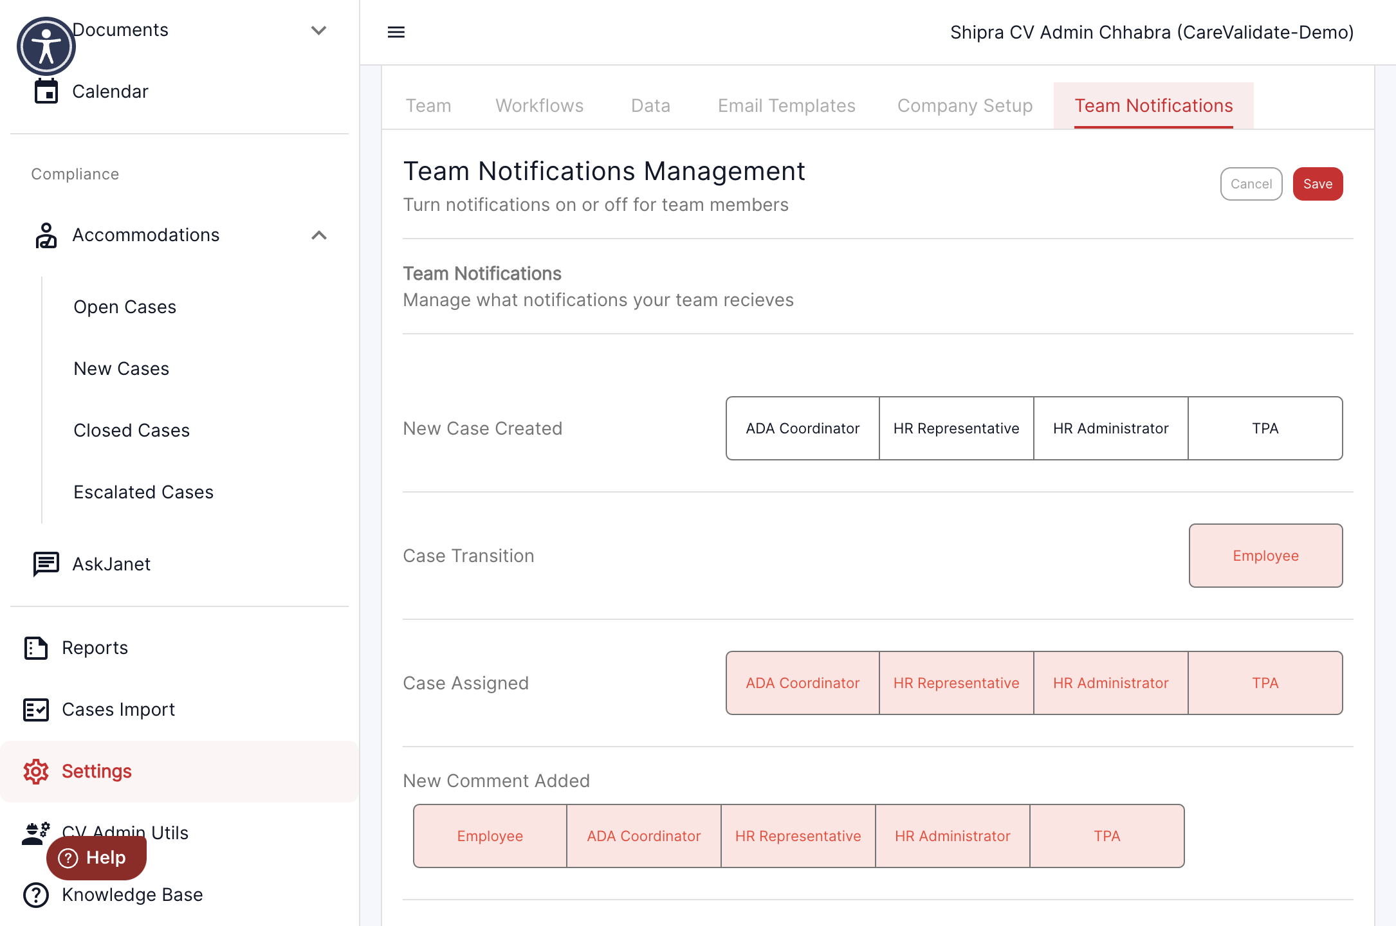Toggle Employee for Case Transition
Viewport: 1396px width, 926px height.
tap(1266, 556)
